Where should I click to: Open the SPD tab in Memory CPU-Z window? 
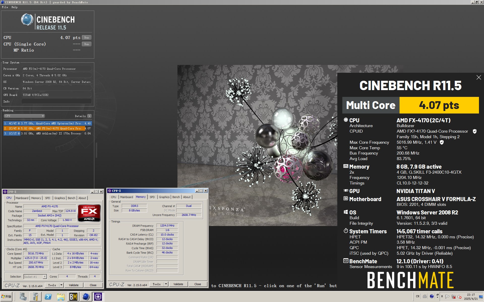click(x=152, y=197)
